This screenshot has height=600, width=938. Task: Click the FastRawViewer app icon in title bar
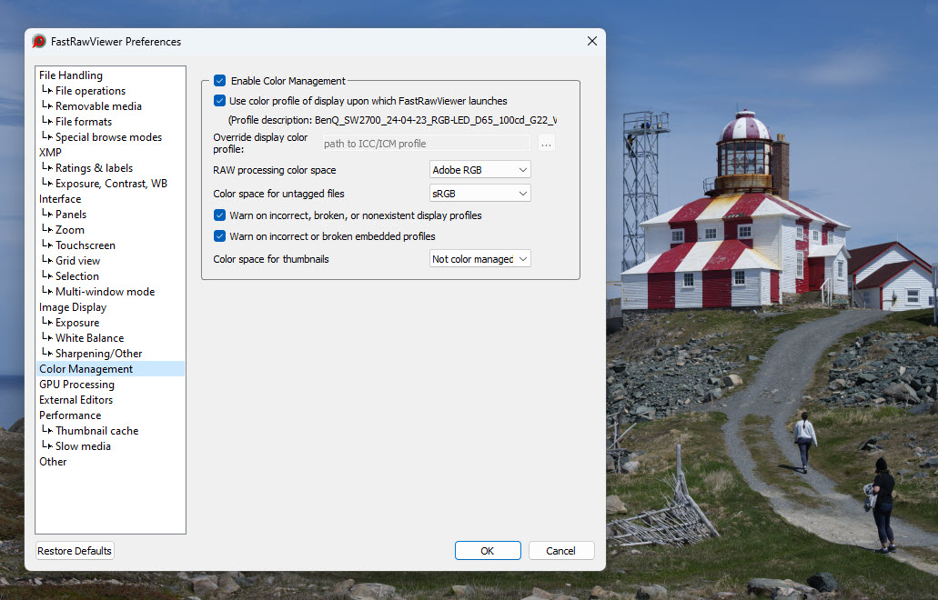point(39,42)
